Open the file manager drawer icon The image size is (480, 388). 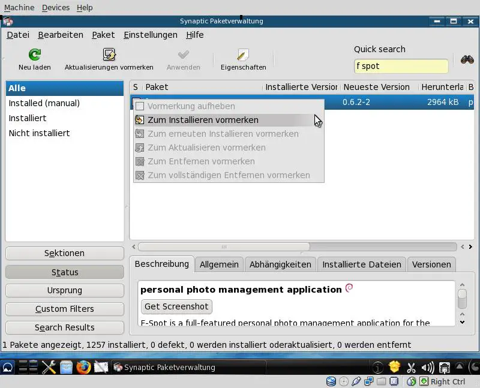point(66,367)
